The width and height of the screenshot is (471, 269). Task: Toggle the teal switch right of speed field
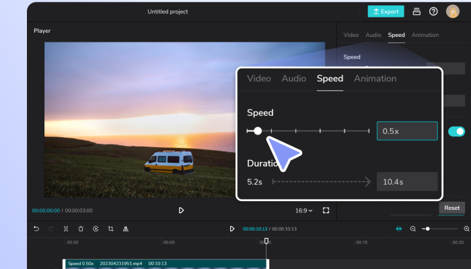point(456,131)
